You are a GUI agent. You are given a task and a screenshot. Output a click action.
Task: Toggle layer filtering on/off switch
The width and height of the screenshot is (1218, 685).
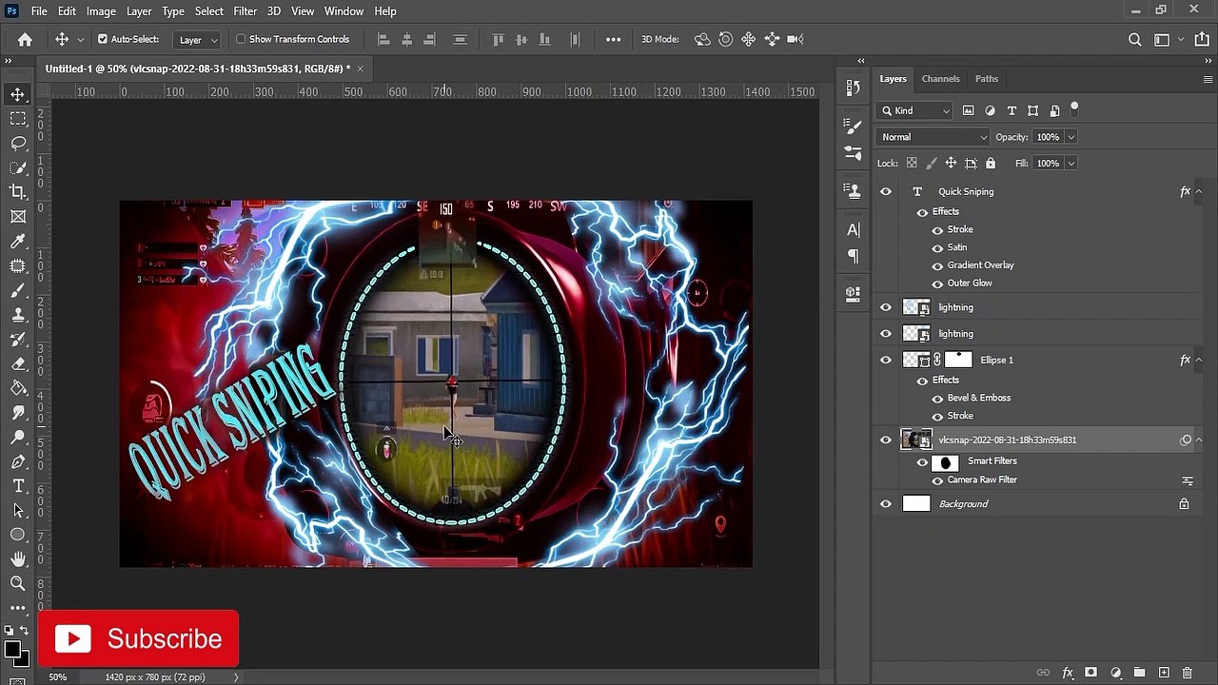point(1074,108)
